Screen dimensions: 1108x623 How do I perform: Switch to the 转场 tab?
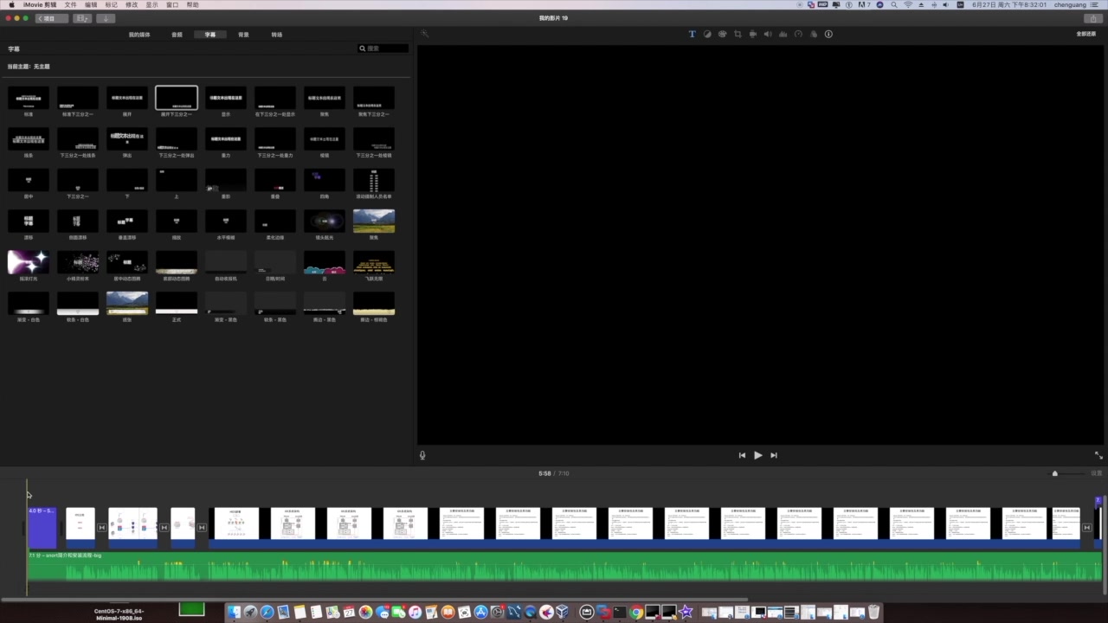click(x=277, y=35)
